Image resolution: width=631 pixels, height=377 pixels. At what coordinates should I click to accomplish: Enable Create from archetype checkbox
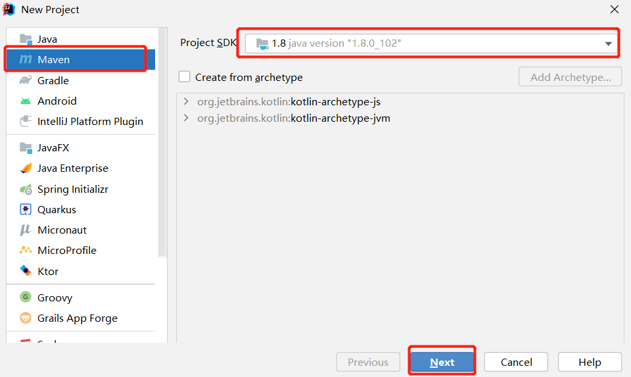pyautogui.click(x=184, y=76)
